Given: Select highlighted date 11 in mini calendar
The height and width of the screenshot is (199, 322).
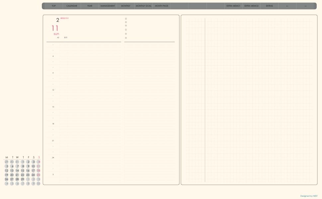Looking at the screenshot, I should 39,166.
